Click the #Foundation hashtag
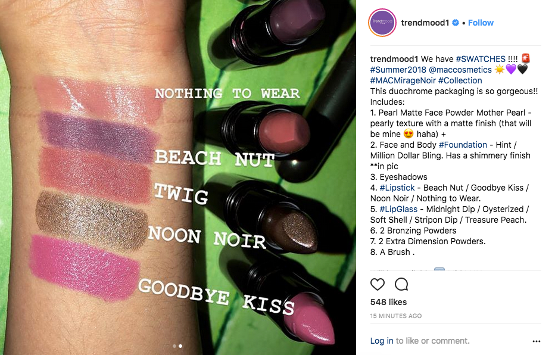The image size is (555, 355). [x=463, y=145]
